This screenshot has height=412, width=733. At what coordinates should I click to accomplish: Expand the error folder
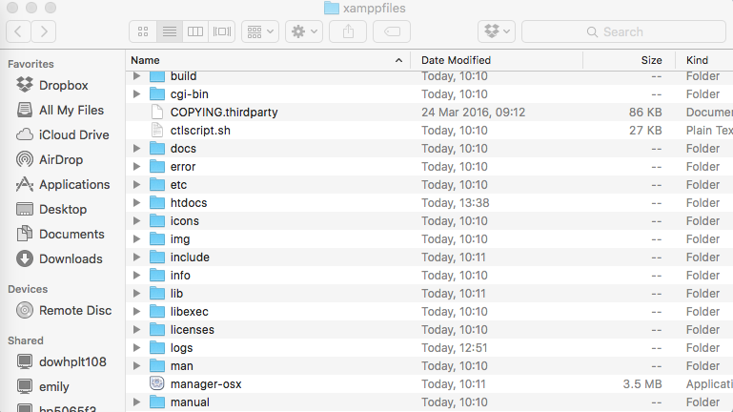pyautogui.click(x=136, y=167)
